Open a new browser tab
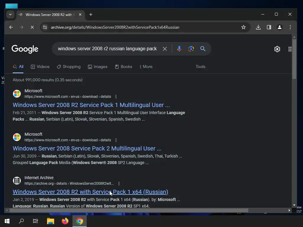 click(91, 15)
